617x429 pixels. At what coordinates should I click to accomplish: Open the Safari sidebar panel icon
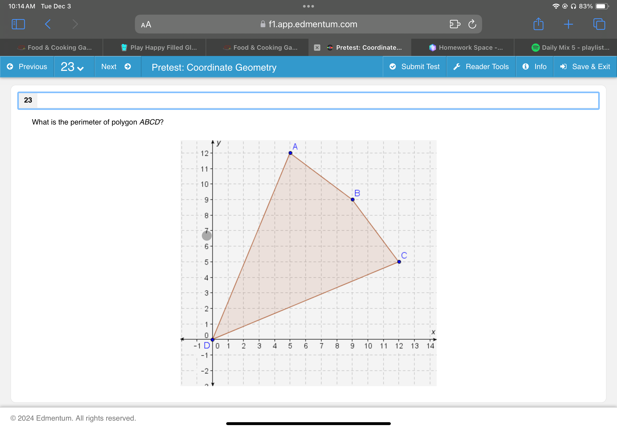tap(18, 24)
